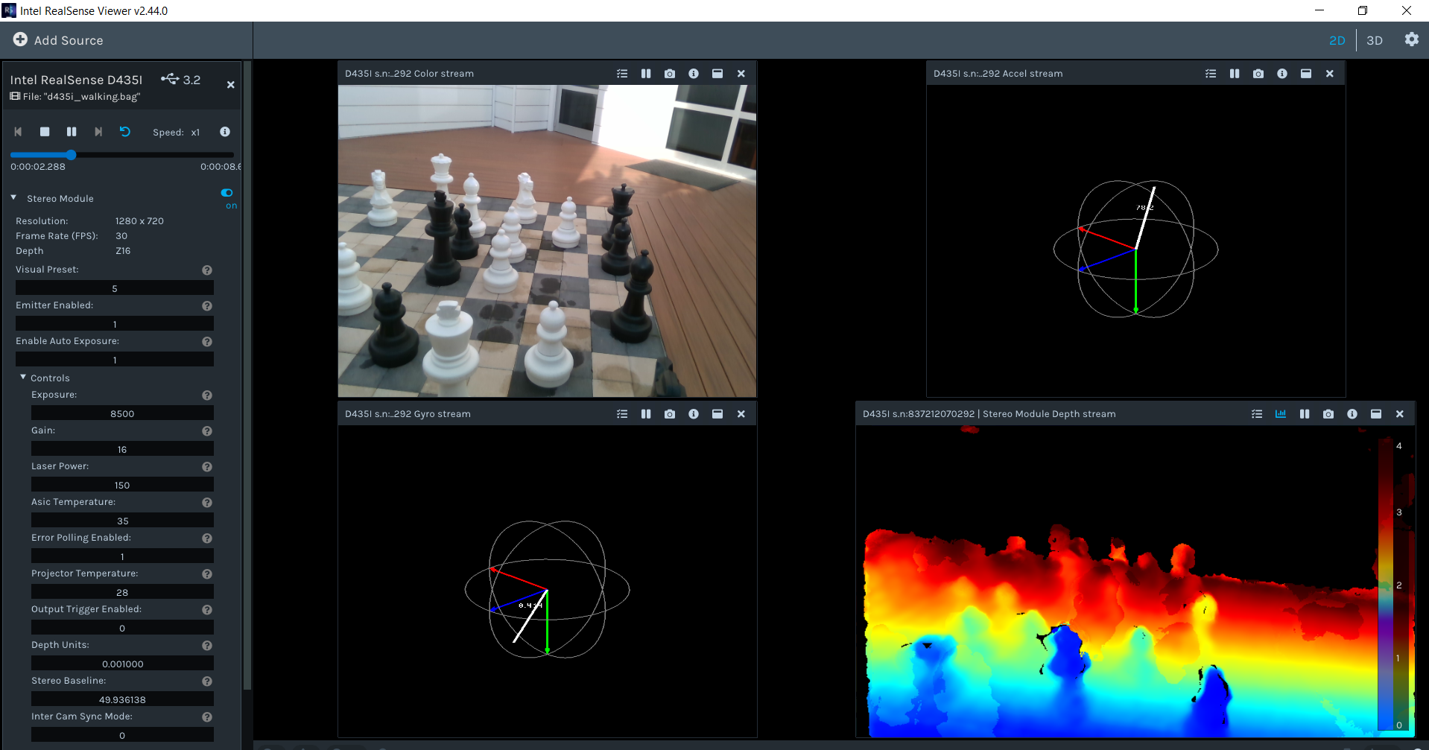
Task: Stop playback of d435i_walking.bag
Action: coord(44,132)
